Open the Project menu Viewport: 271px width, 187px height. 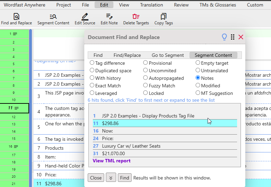[64, 5]
